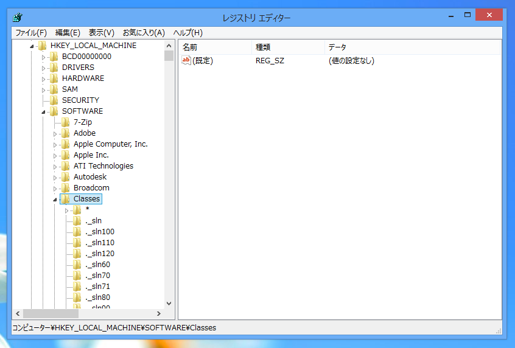Screen dimensions: 515x348
Task: Open the お気に入り(A) menu
Action: tap(144, 33)
